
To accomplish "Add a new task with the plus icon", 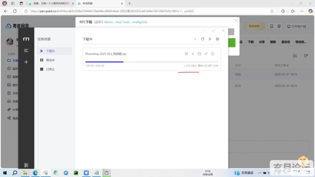I will point(26,62).
